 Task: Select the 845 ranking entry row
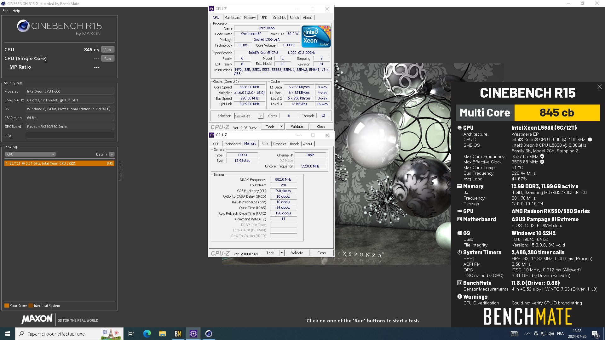tap(59, 163)
